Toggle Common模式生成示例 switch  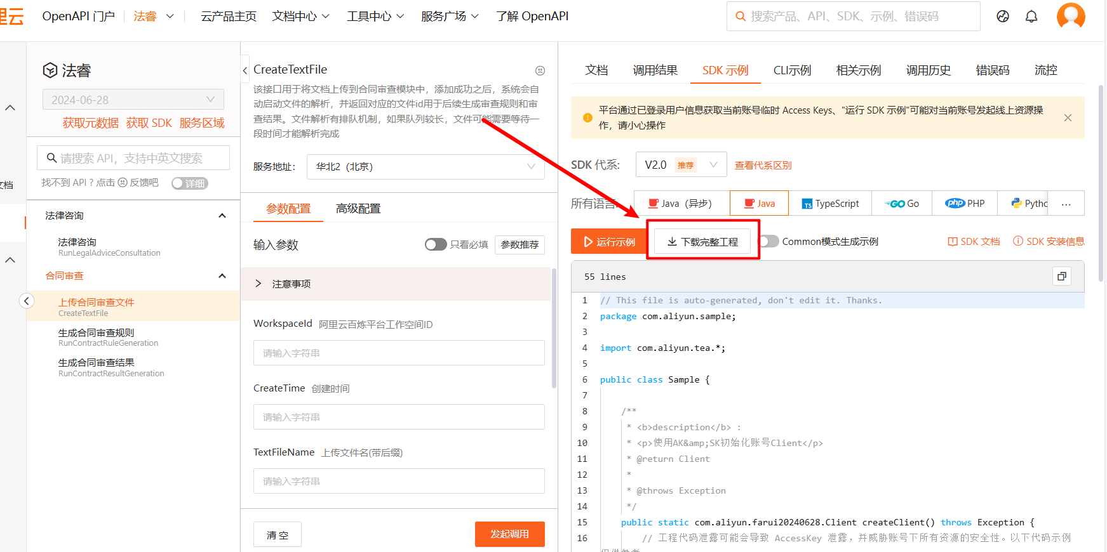(x=769, y=241)
